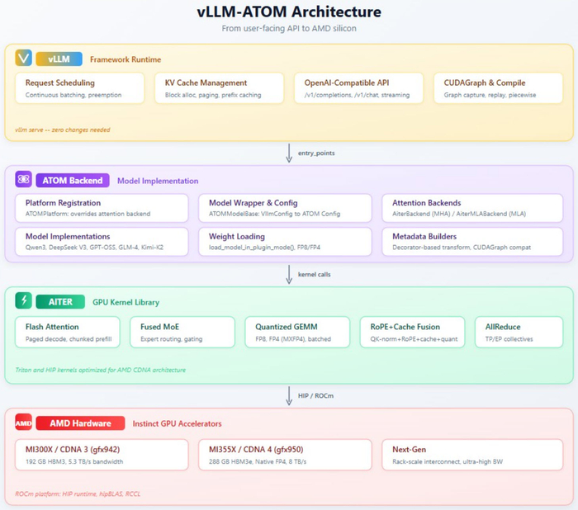Click the Fused MoE card
The width and height of the screenshot is (578, 510).
(182, 332)
